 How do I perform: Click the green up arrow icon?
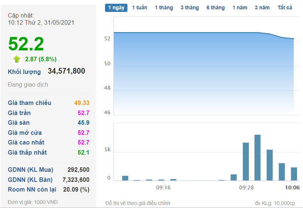pos(17,59)
